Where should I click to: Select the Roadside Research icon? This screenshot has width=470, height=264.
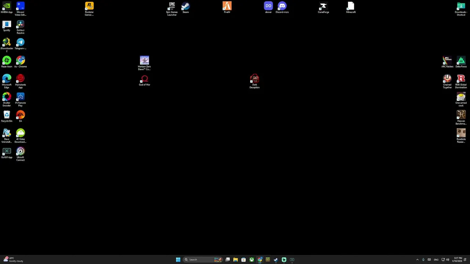(x=461, y=136)
